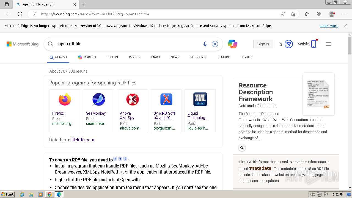Viewport: 352px width, 198px height.
Task: Switch to the NEWS tab
Action: point(175,57)
